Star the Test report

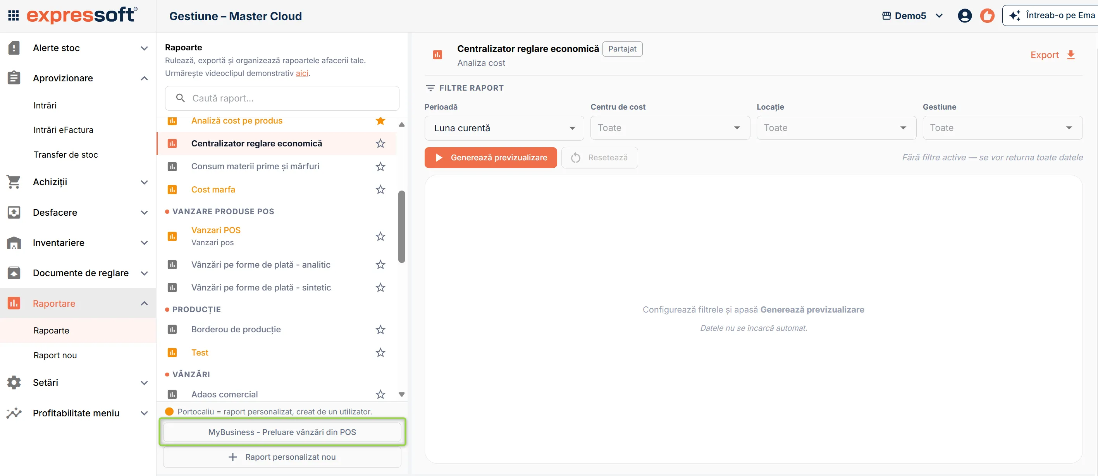380,352
